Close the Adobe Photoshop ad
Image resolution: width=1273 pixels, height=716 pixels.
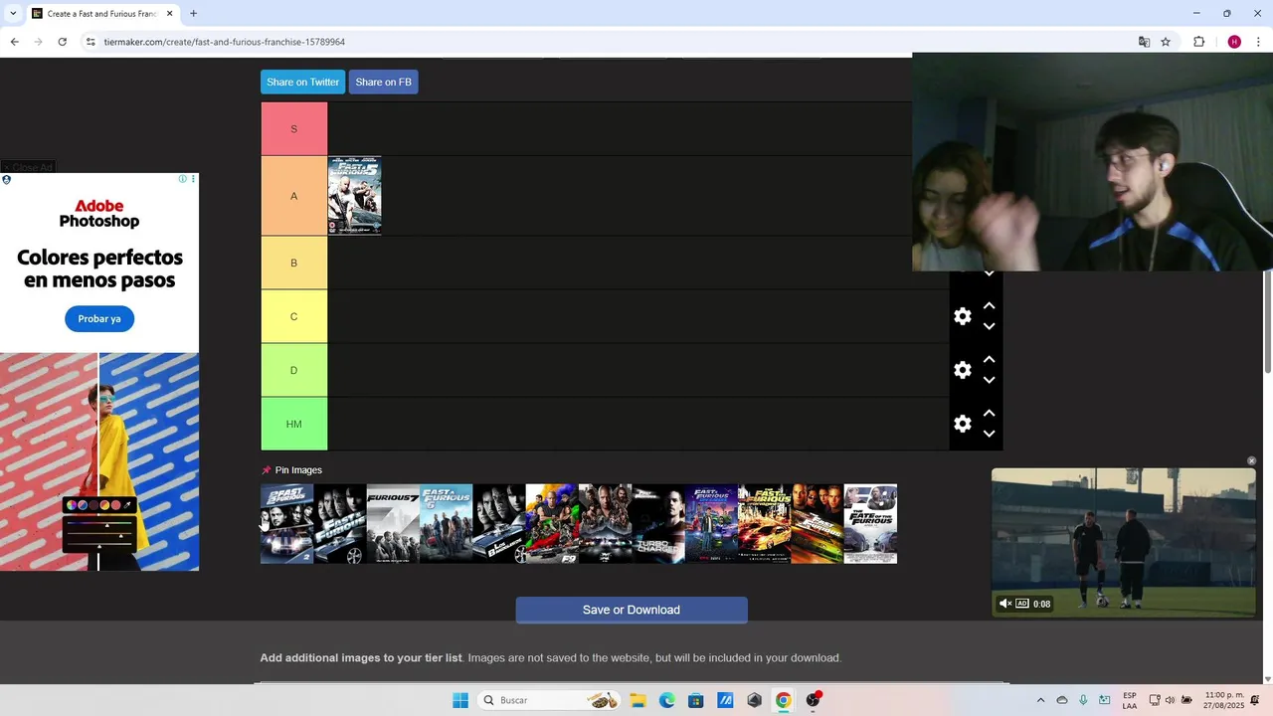click(28, 167)
